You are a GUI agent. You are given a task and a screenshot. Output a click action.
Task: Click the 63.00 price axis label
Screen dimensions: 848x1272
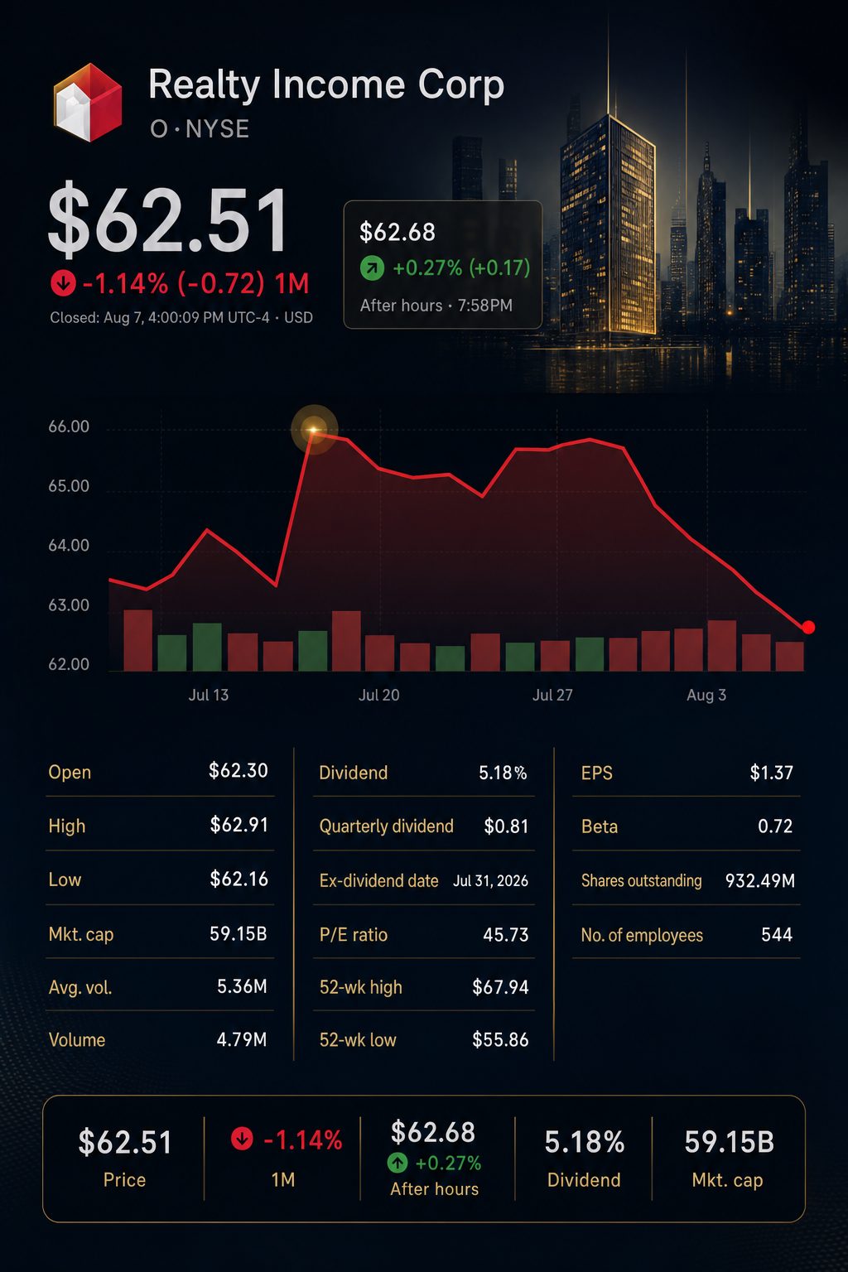[x=69, y=605]
